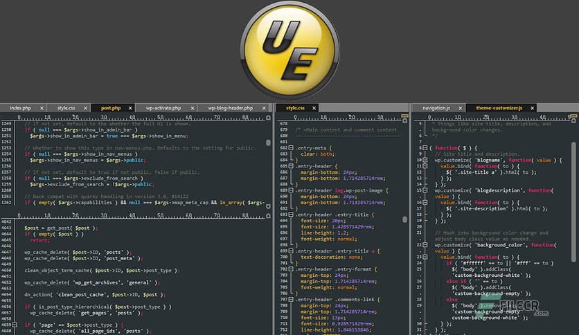579x335 pixels.
Task: Collapse value.bind block at line 23
Action: (425, 257)
